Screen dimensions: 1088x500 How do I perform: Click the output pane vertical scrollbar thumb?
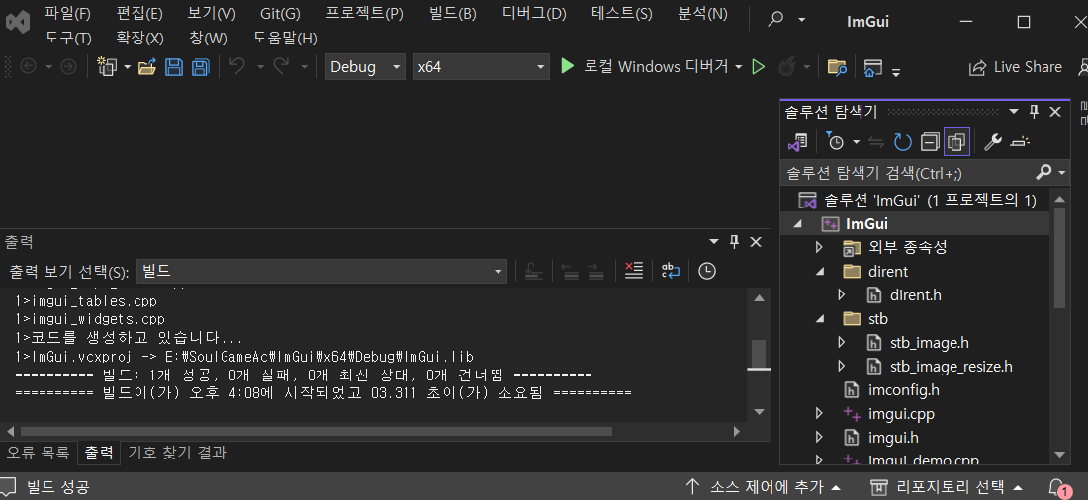759,355
